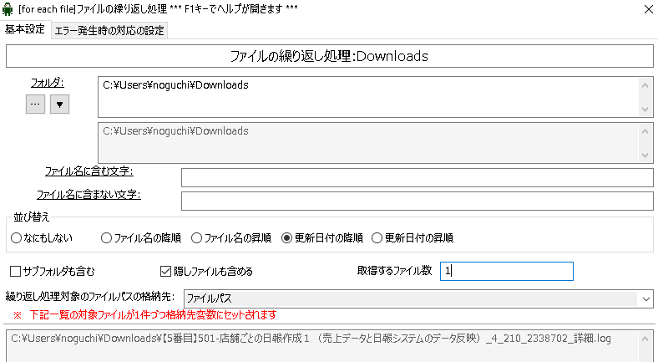Click the ファイル名に含まない文字 text field
The width and height of the screenshot is (658, 362).
click(416, 201)
